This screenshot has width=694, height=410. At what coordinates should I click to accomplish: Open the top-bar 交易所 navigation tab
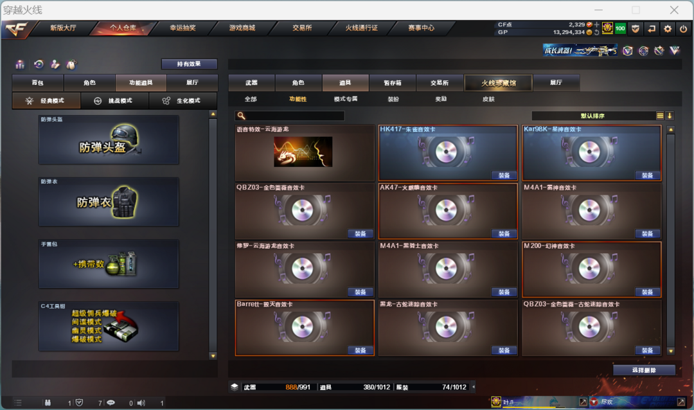302,28
